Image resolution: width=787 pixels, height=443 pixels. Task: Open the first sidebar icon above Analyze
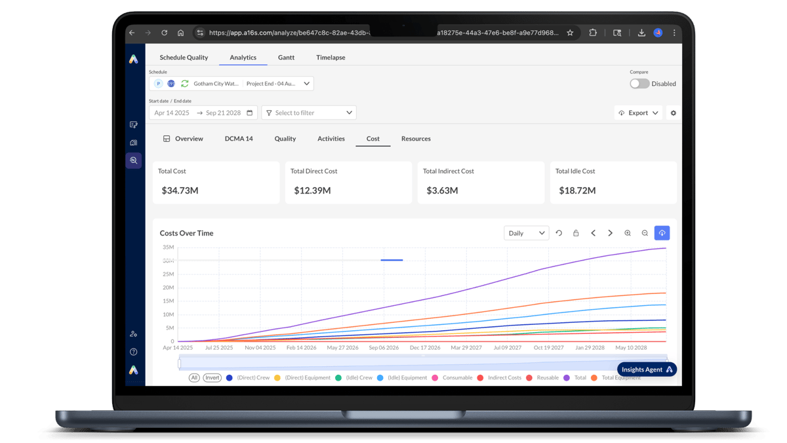coord(134,125)
